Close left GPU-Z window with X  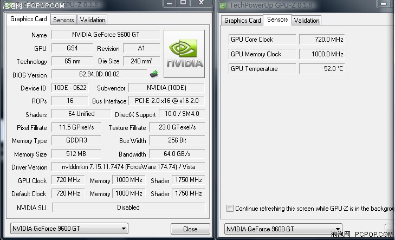[201, 3]
